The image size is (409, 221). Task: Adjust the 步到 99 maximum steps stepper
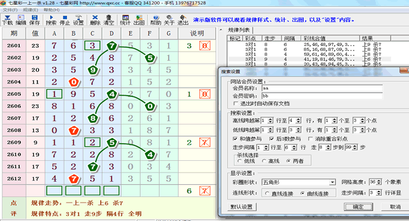pos(354,147)
